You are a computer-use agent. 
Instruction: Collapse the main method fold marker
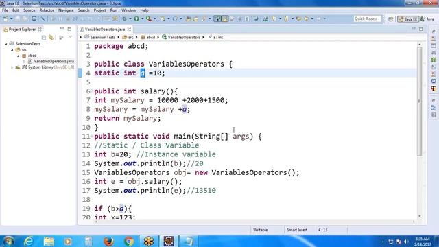91,136
